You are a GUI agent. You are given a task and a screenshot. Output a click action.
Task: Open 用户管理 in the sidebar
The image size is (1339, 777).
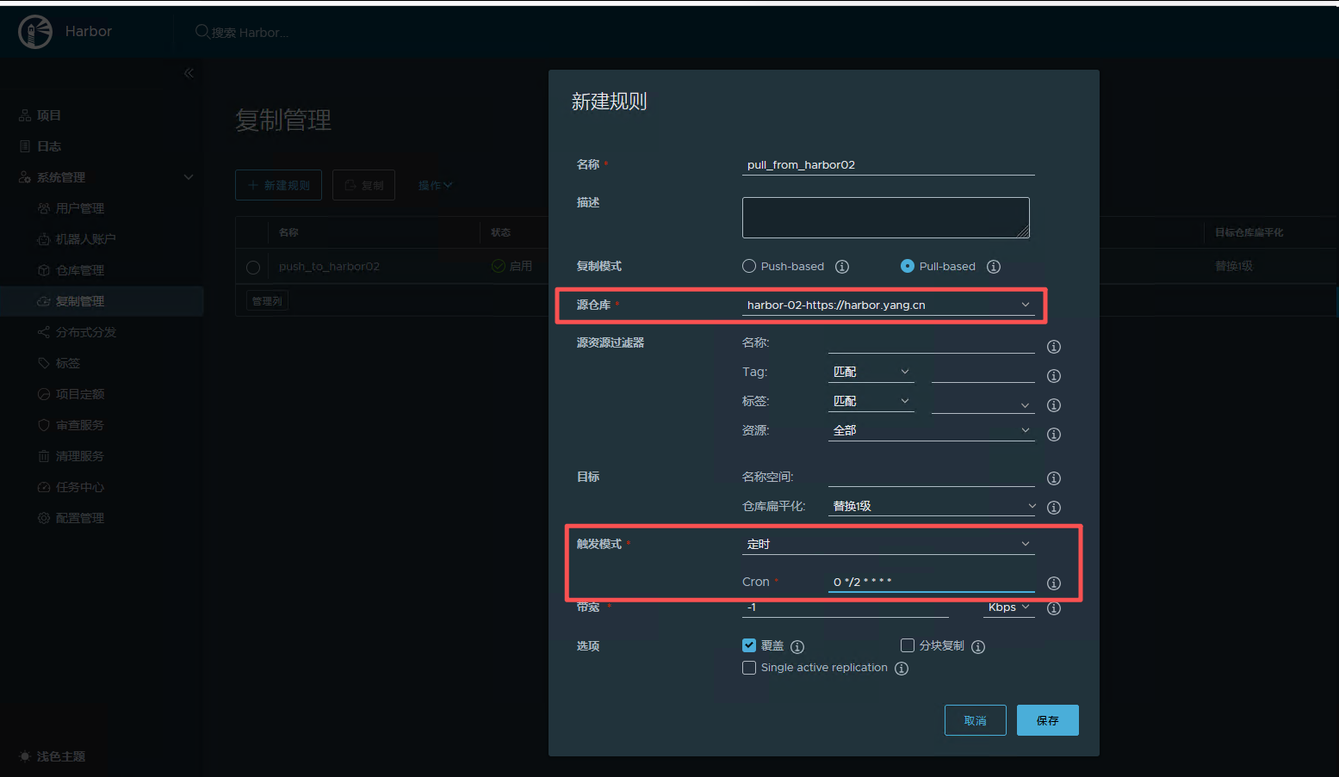click(x=80, y=208)
